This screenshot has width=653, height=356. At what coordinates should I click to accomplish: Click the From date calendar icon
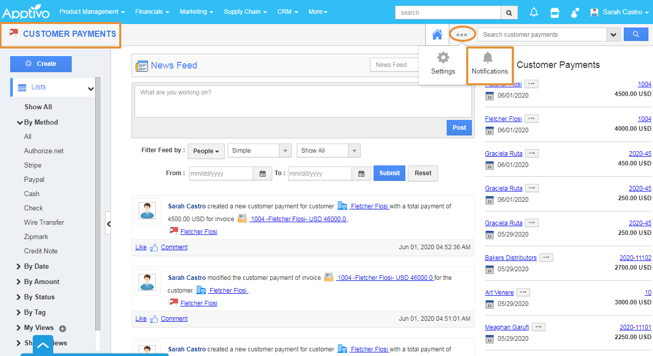pos(263,174)
